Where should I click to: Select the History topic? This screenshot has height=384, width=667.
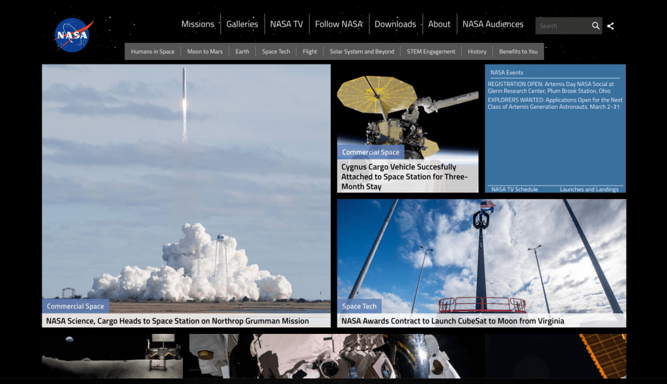click(477, 51)
